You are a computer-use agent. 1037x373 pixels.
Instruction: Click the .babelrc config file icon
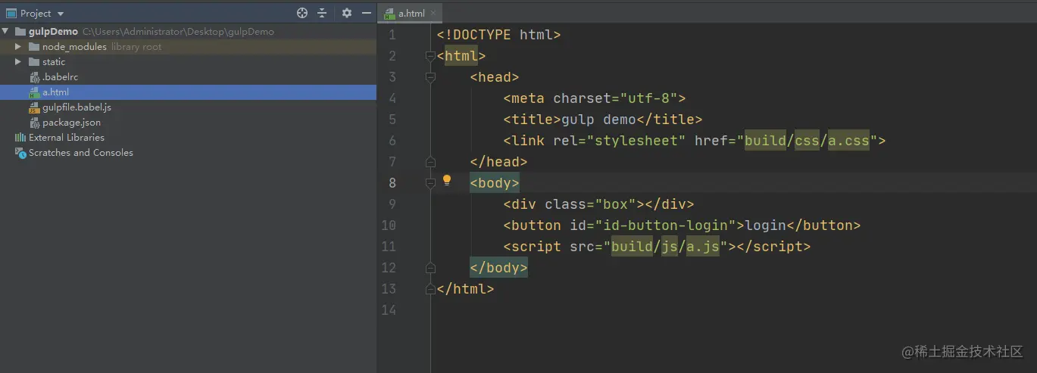coord(35,77)
